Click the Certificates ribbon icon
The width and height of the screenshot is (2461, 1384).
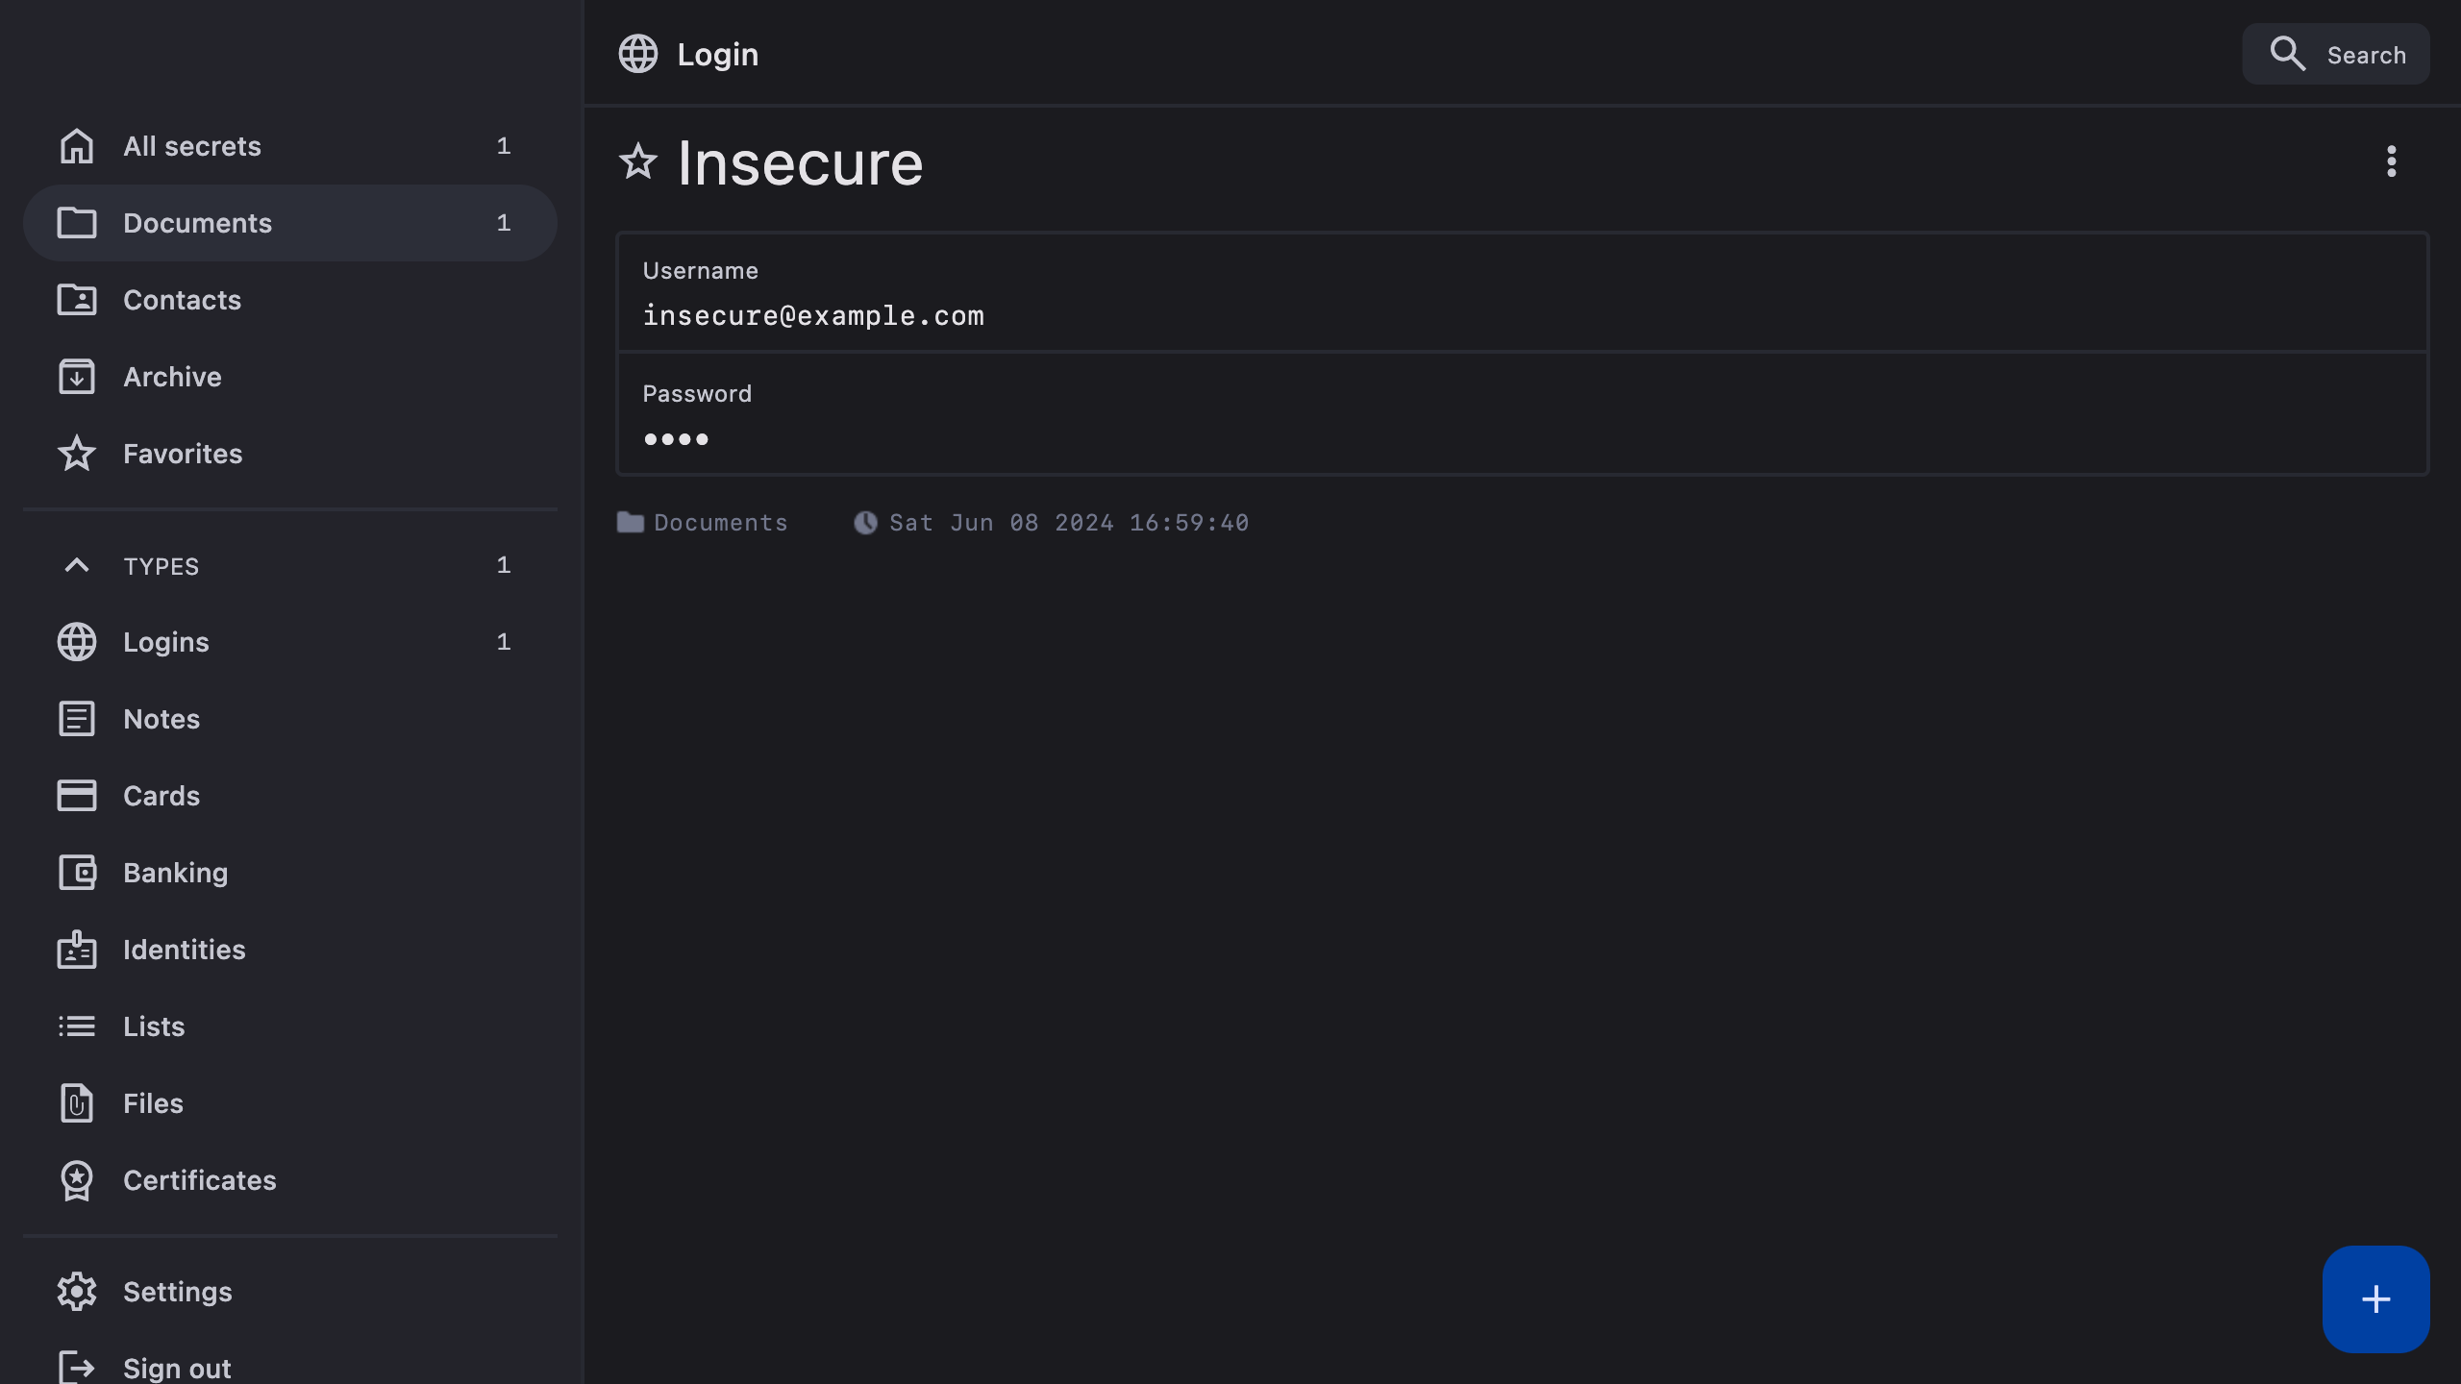click(x=76, y=1180)
